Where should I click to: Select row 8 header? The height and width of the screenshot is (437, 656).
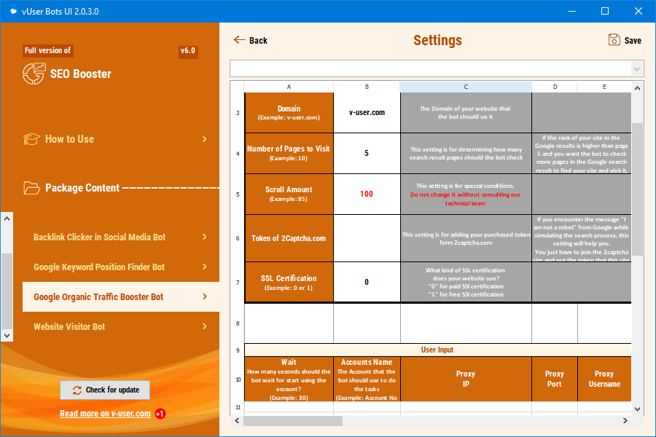point(238,323)
